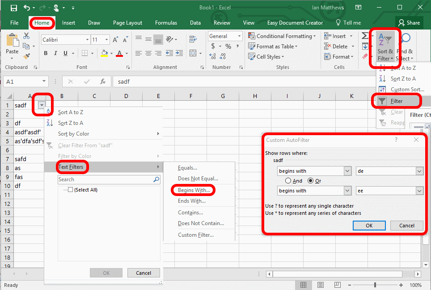Select the And radio button
The height and width of the screenshot is (290, 431).
tap(288, 181)
